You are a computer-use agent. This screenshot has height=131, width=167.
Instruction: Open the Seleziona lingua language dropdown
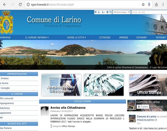121,12
